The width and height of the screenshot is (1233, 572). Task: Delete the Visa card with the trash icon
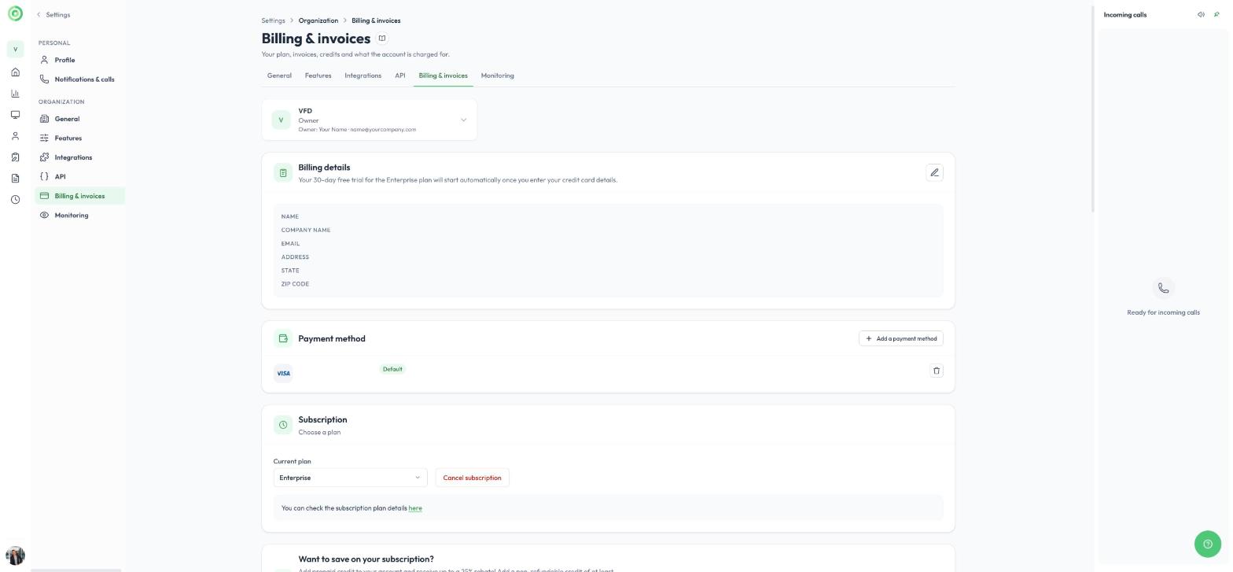(936, 371)
